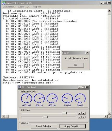Maximize the Super PI window
The height and width of the screenshot is (131, 112).
point(105,3)
